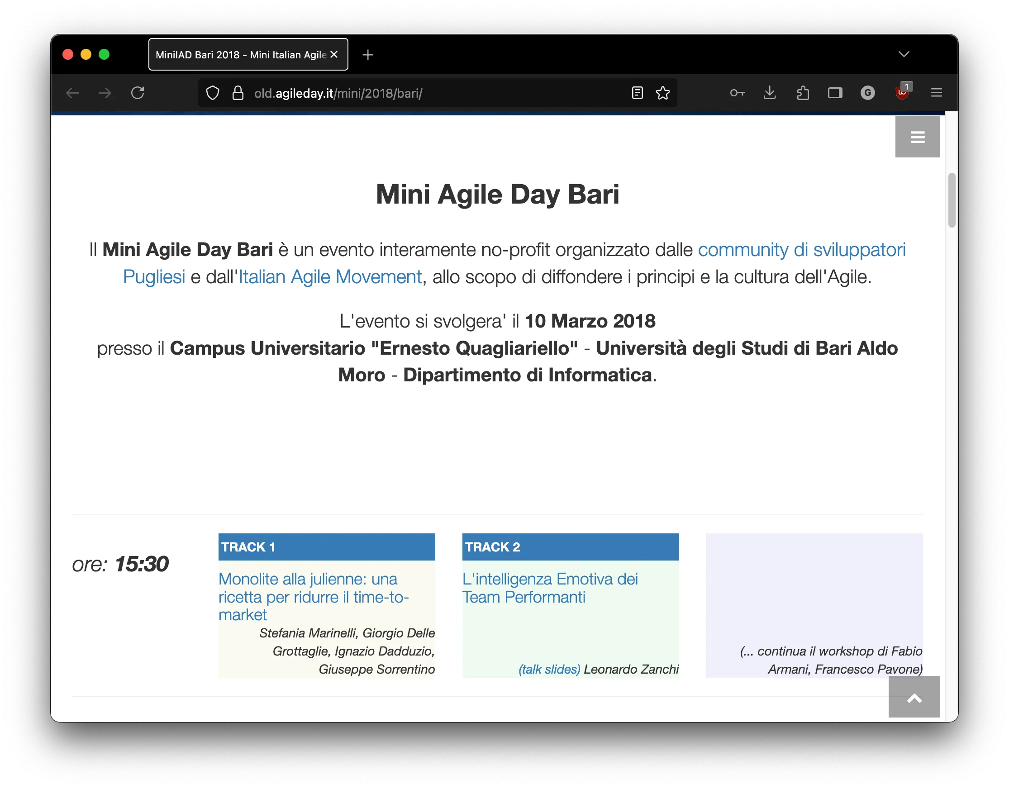Image resolution: width=1009 pixels, height=789 pixels.
Task: Open the talk slides for Leonardo Zanchi
Action: (x=549, y=669)
